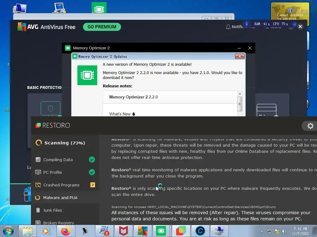Click the Junk Files trash icon
317x237 pixels.
pyautogui.click(x=38, y=210)
